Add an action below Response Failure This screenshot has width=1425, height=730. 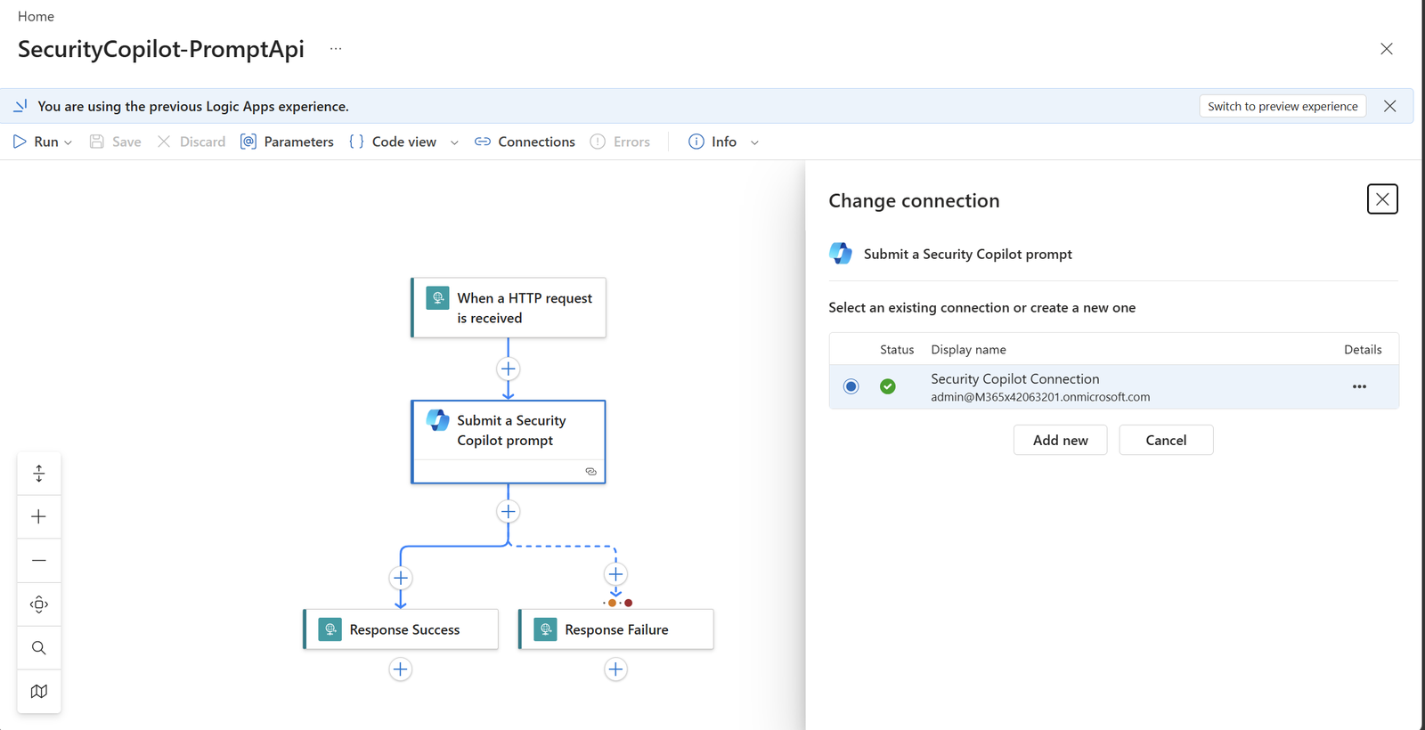[615, 669]
